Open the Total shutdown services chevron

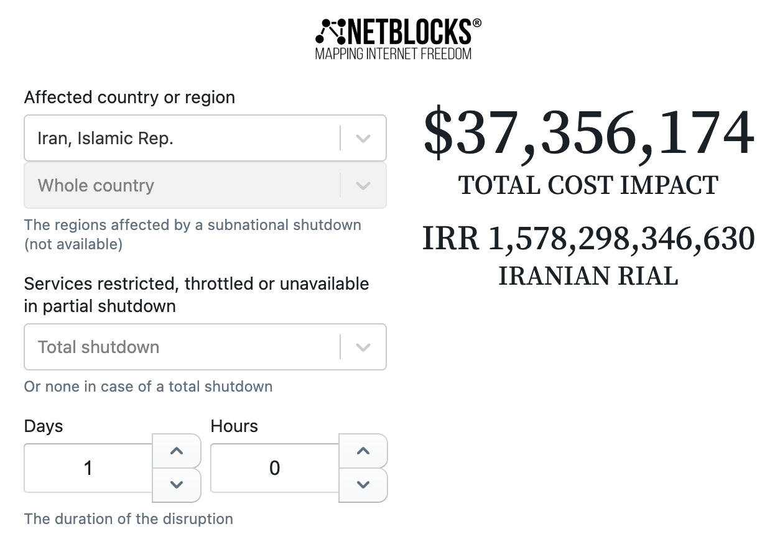[363, 347]
